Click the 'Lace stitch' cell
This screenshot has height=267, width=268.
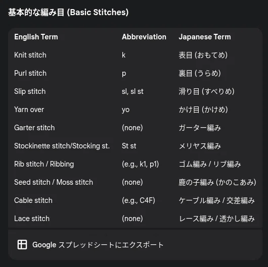click(x=32, y=219)
